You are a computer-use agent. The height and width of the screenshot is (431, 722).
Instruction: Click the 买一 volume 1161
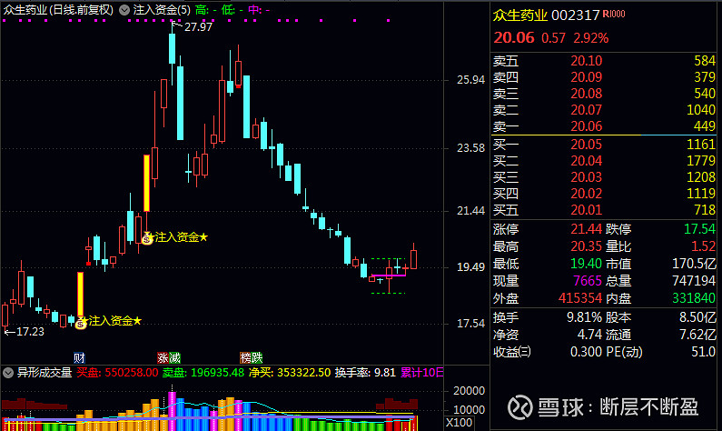click(x=701, y=145)
